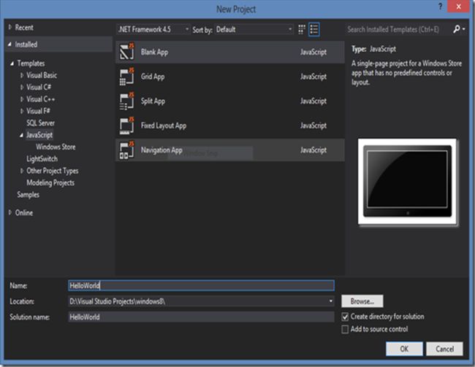The width and height of the screenshot is (475, 367).
Task: Collapse the JavaScript node arrow
Action: (21, 135)
